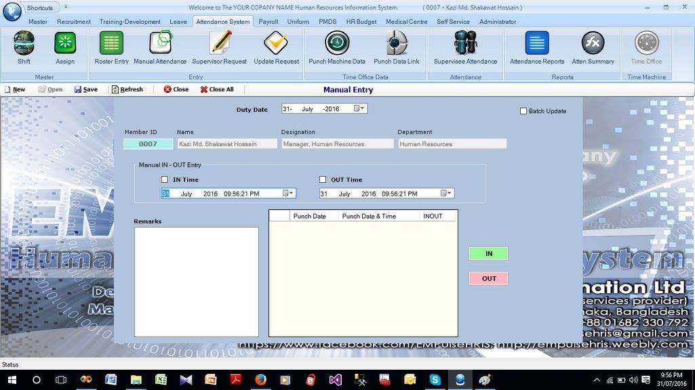The width and height of the screenshot is (695, 390).
Task: Open Supervisee Attendance icon
Action: pos(465,43)
